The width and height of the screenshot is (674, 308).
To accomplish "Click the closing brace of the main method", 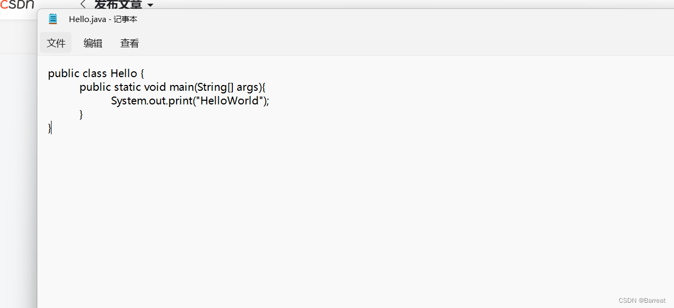I will 81,114.
